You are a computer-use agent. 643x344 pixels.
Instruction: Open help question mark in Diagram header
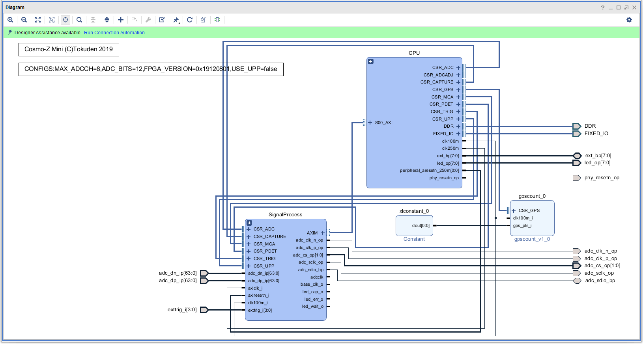pyautogui.click(x=602, y=7)
